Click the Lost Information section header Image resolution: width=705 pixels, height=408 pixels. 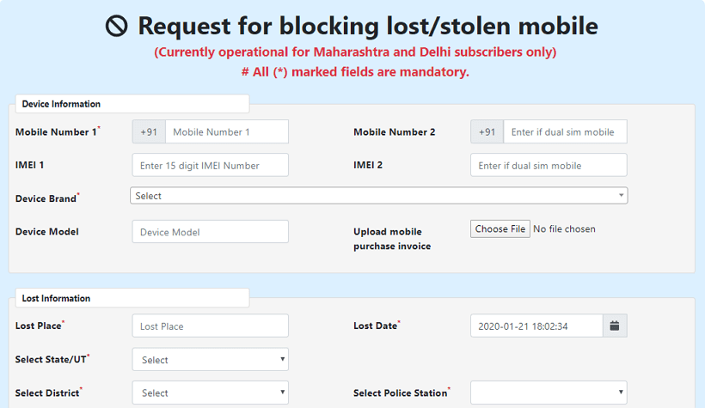pos(56,298)
